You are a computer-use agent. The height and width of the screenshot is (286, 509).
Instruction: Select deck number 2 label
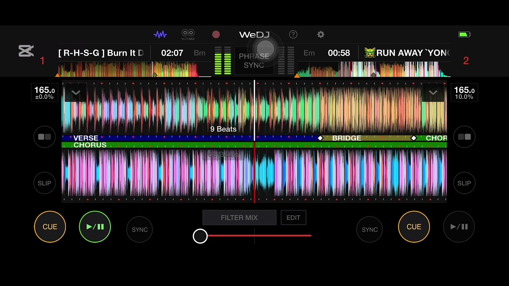pos(466,61)
